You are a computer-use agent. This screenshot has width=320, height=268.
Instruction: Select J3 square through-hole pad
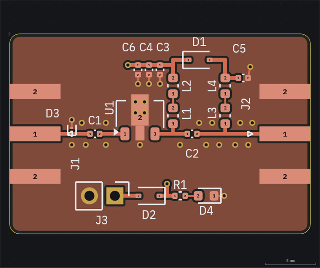pyautogui.click(x=115, y=196)
